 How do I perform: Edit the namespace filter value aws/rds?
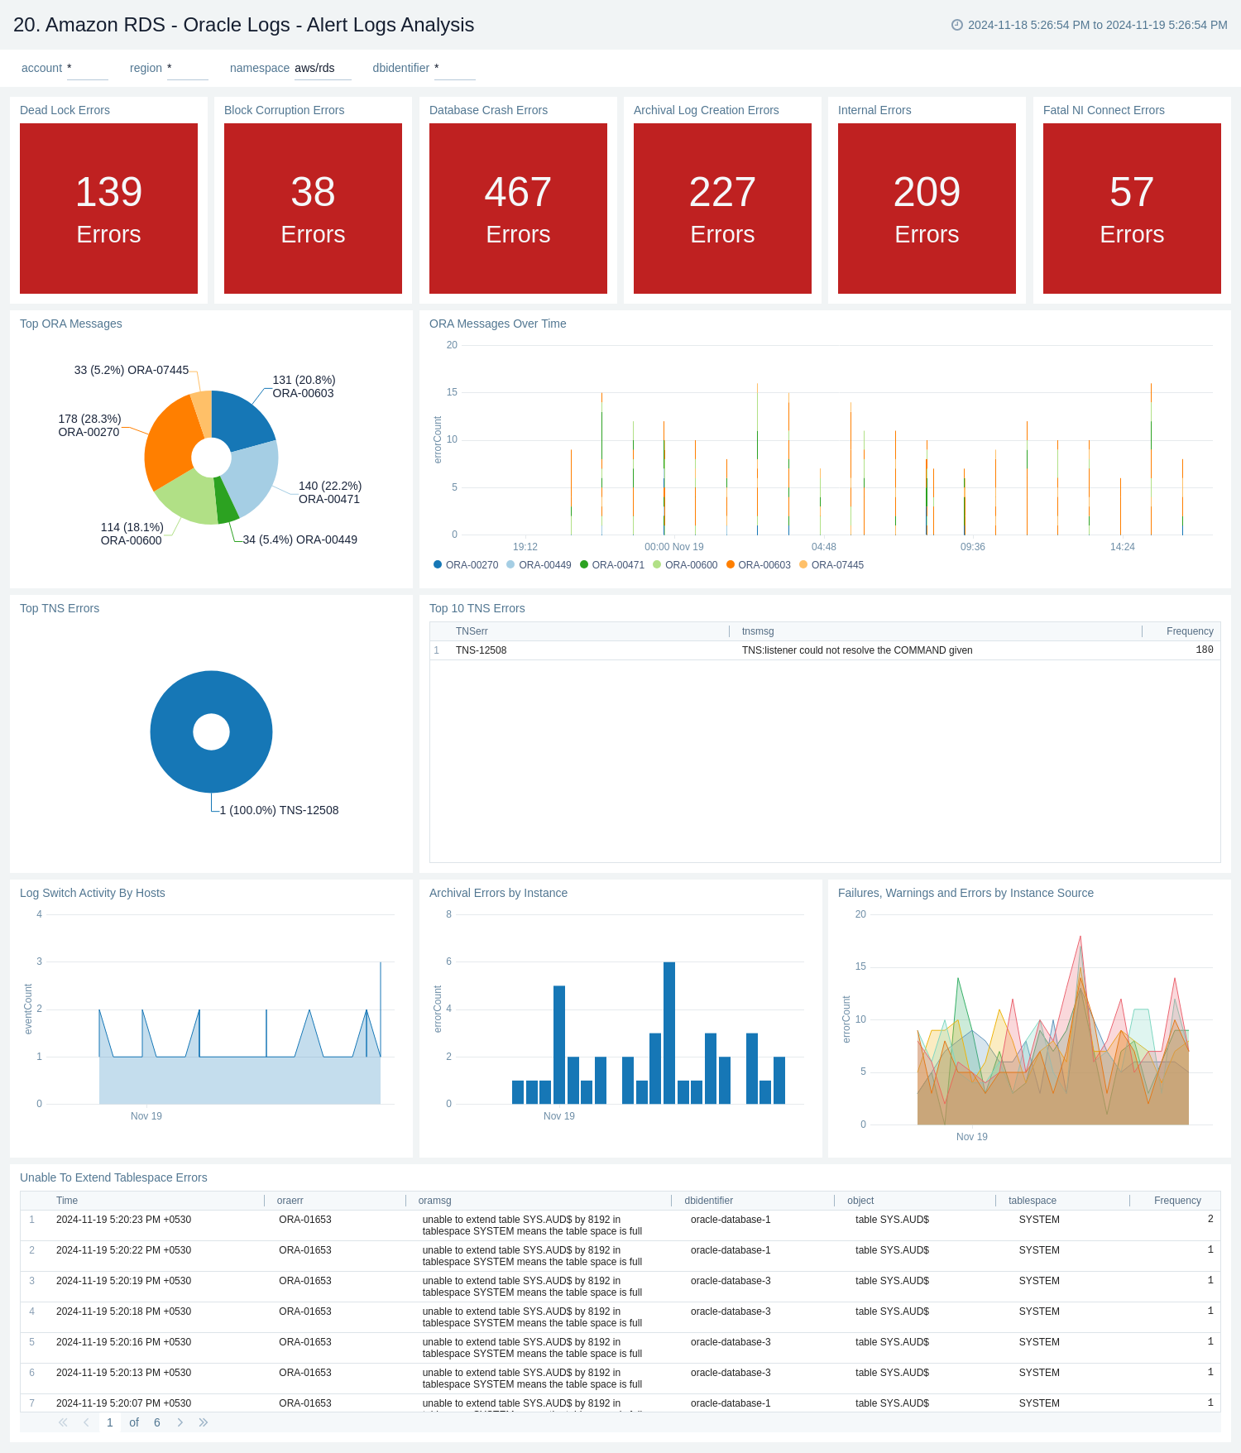(322, 69)
